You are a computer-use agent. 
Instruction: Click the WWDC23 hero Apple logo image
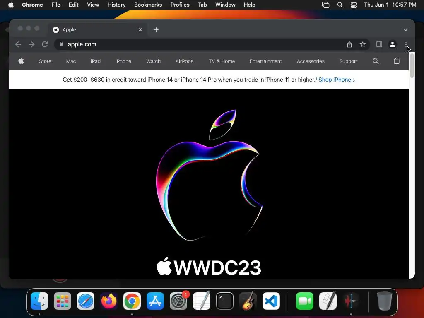pyautogui.click(x=209, y=175)
